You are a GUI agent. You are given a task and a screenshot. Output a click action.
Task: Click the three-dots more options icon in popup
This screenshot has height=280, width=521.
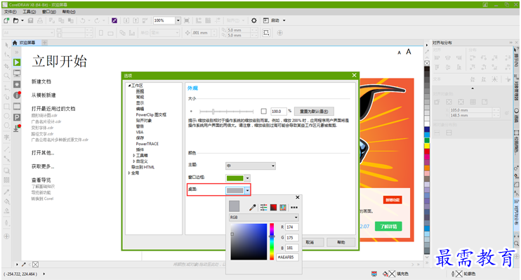pos(294,208)
